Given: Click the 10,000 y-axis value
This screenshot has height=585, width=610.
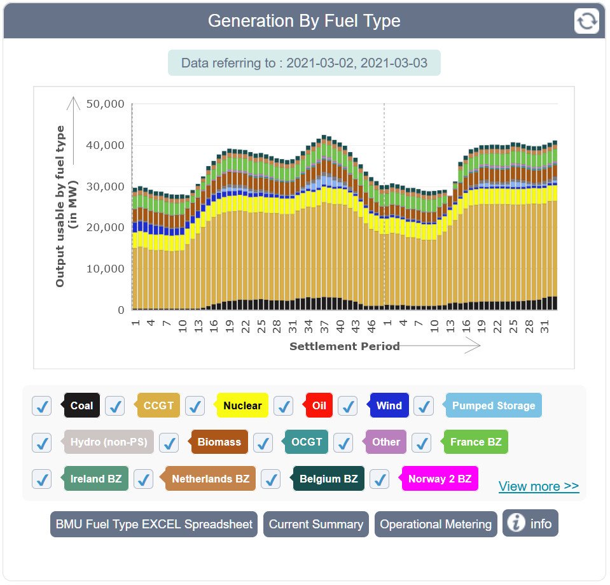Looking at the screenshot, I should tap(105, 269).
